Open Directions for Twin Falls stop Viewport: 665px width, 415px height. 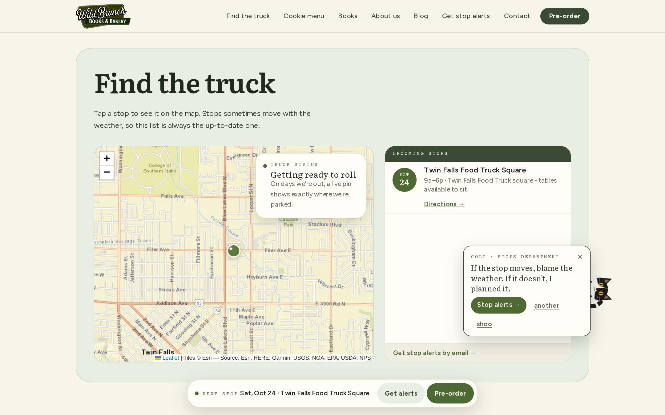tap(444, 204)
